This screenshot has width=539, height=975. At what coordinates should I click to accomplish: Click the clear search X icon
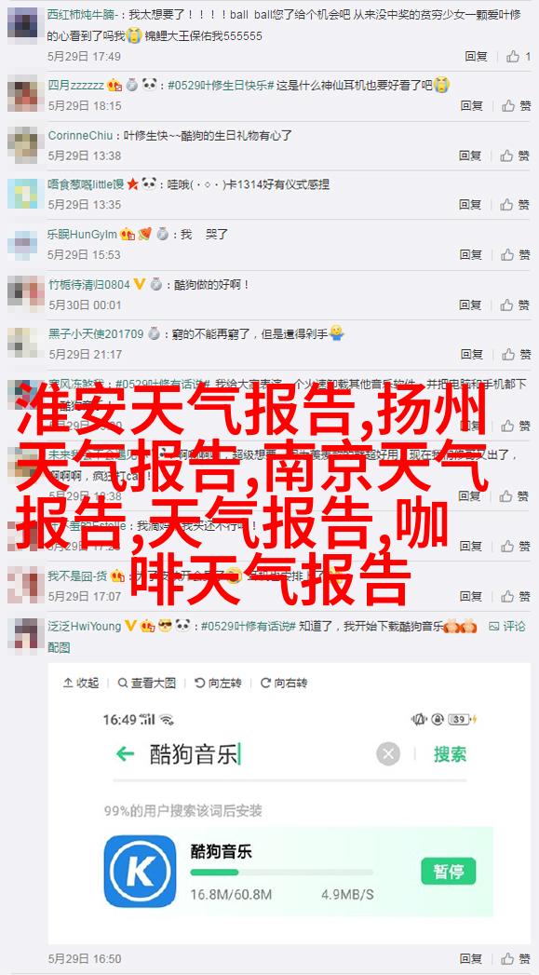[x=388, y=755]
